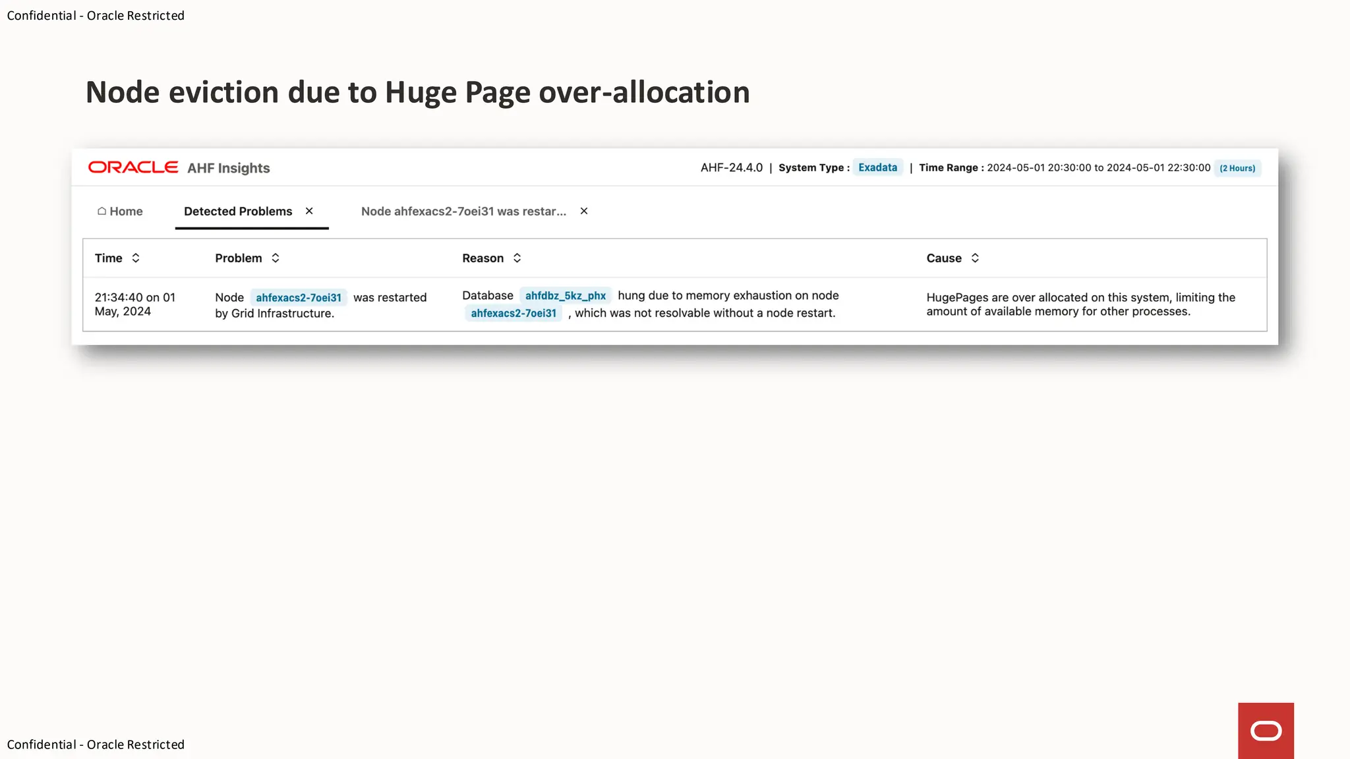Screen dimensions: 1350x759
Task: Click the (2 Hours) time range badge
Action: point(1237,168)
